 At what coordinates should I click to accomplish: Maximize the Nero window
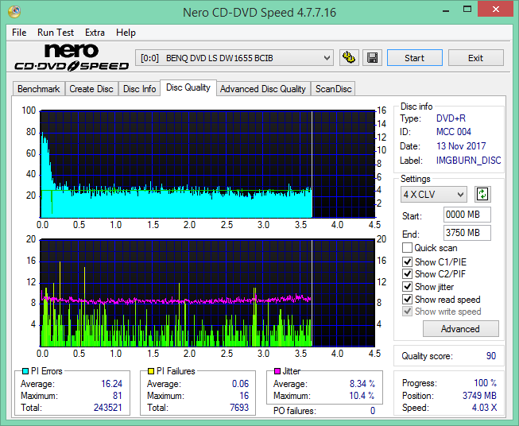(467, 10)
